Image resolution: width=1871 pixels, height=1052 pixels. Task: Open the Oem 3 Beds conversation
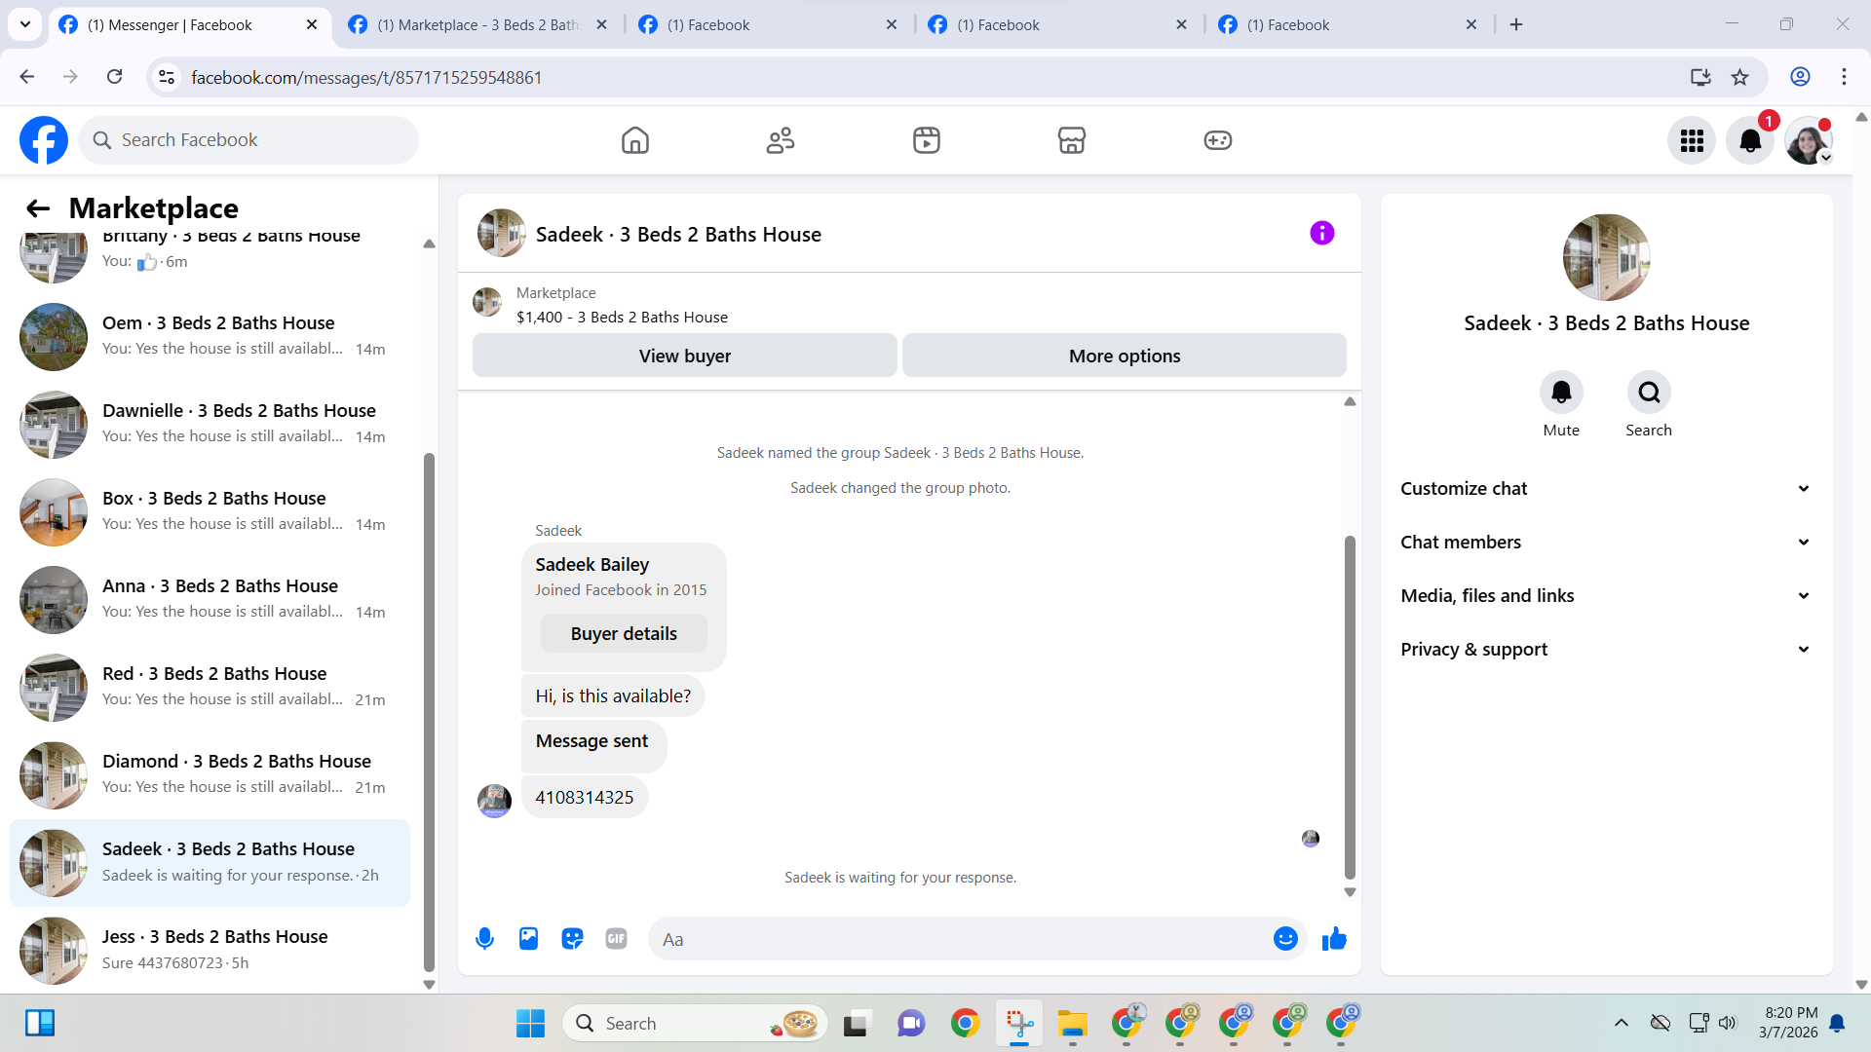pos(210,337)
